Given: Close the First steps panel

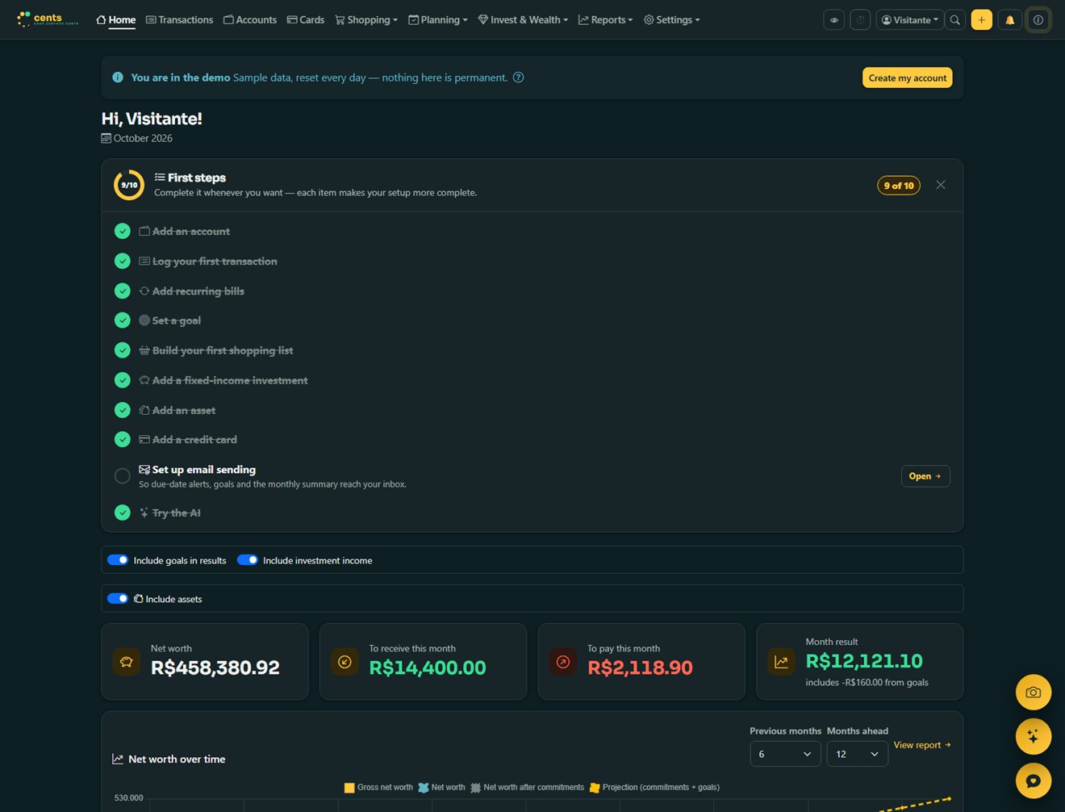Looking at the screenshot, I should [x=941, y=185].
